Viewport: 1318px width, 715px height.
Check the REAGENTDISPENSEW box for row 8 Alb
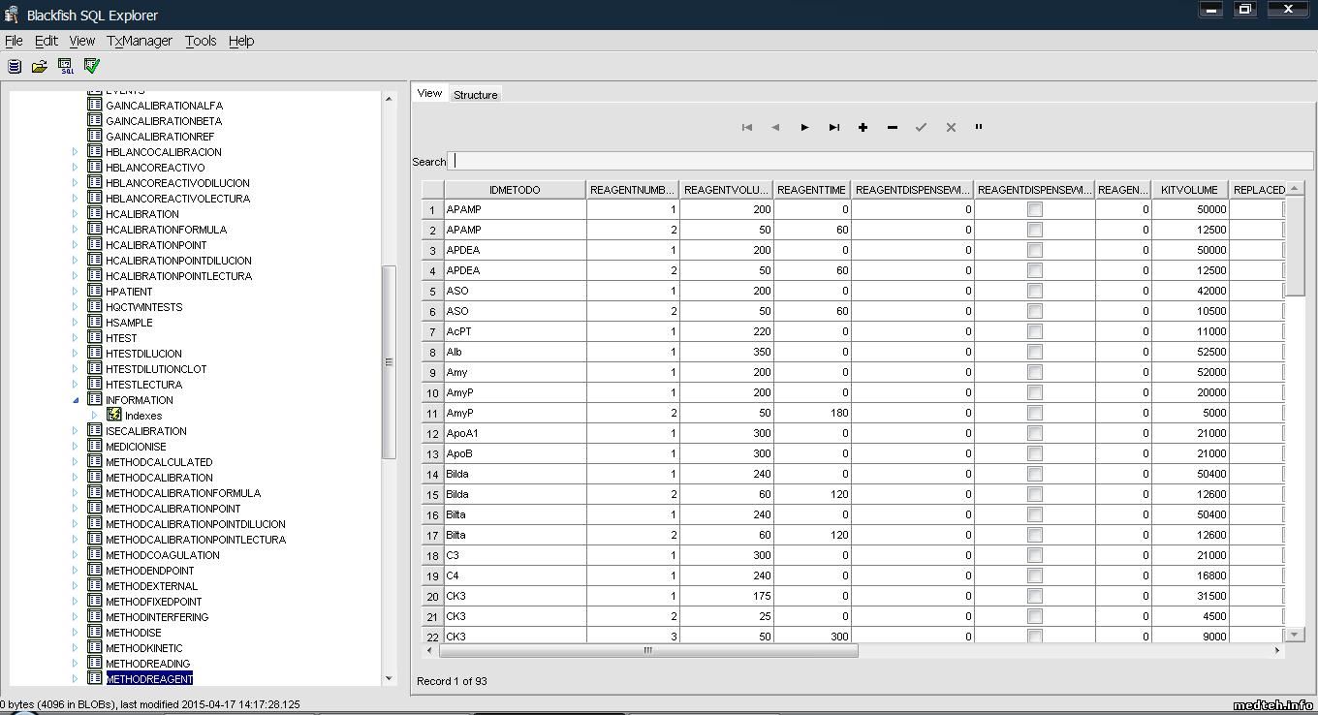tap(1034, 352)
